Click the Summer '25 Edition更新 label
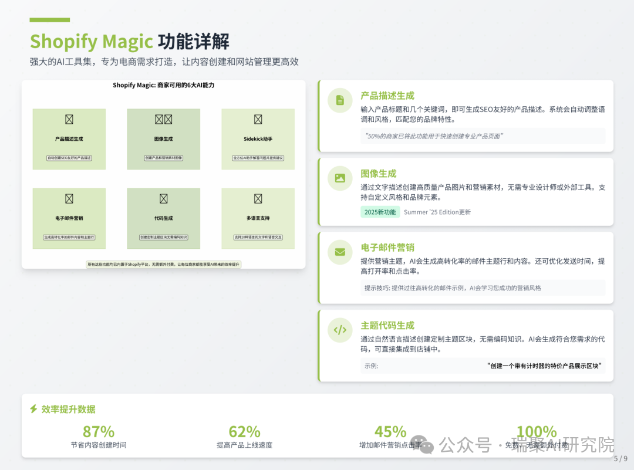Viewport: 634px width, 470px height. tap(437, 212)
